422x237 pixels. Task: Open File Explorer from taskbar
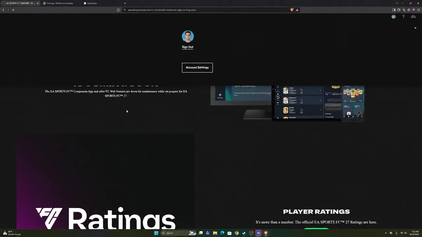215,233
